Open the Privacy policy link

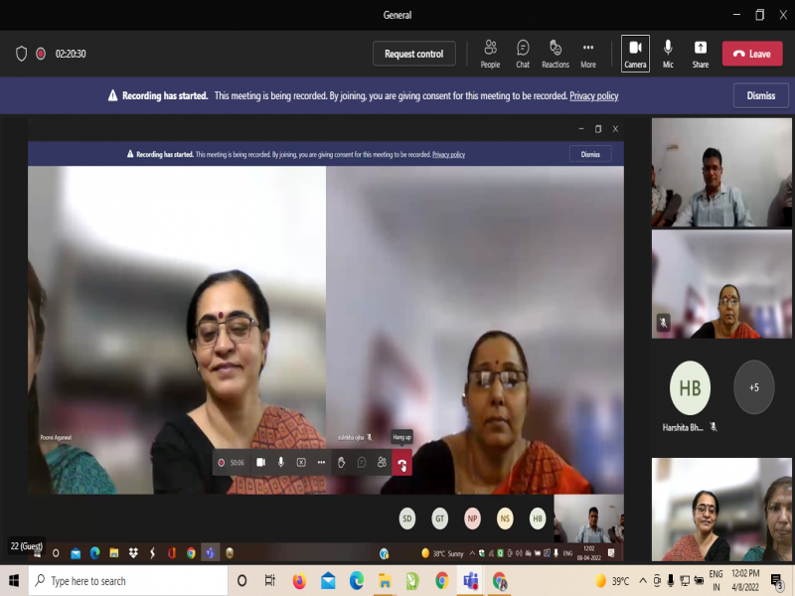(x=593, y=96)
